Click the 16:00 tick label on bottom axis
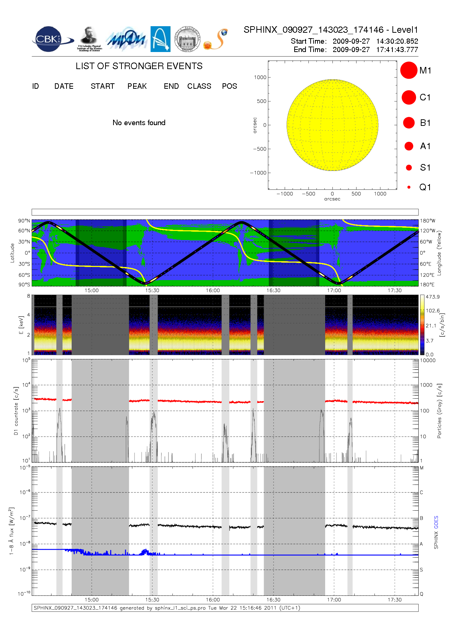 click(x=213, y=600)
